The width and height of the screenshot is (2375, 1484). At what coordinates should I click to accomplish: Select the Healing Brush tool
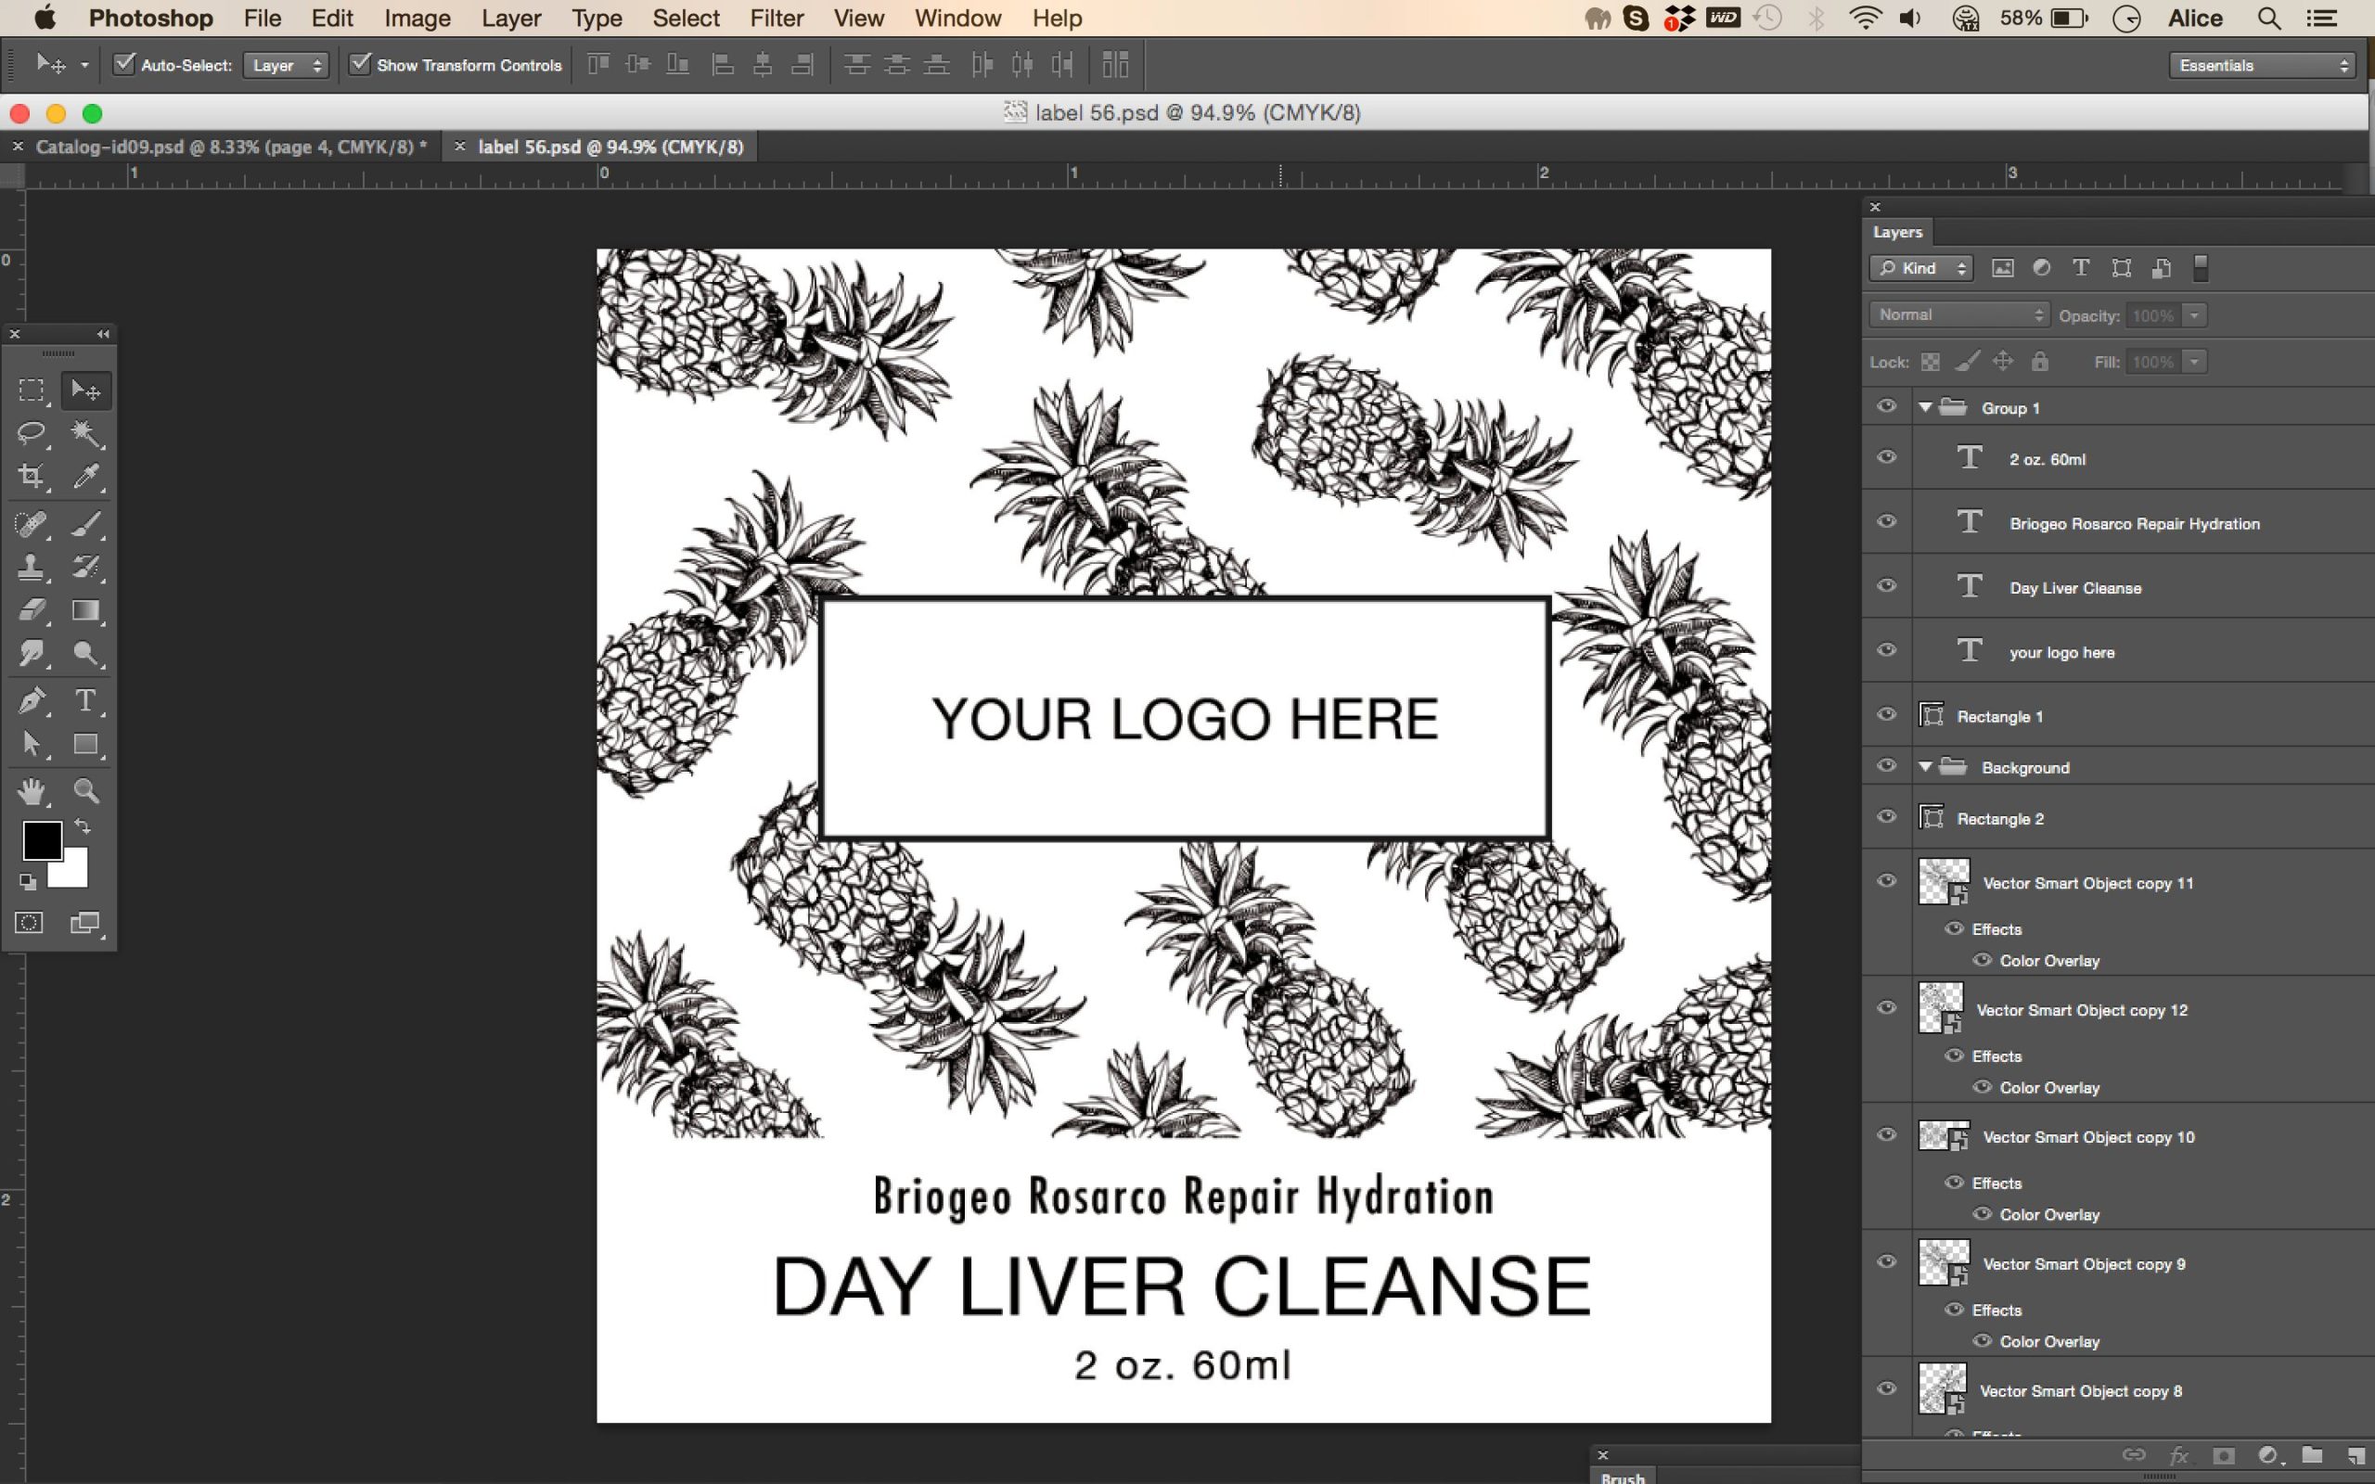tap(32, 524)
